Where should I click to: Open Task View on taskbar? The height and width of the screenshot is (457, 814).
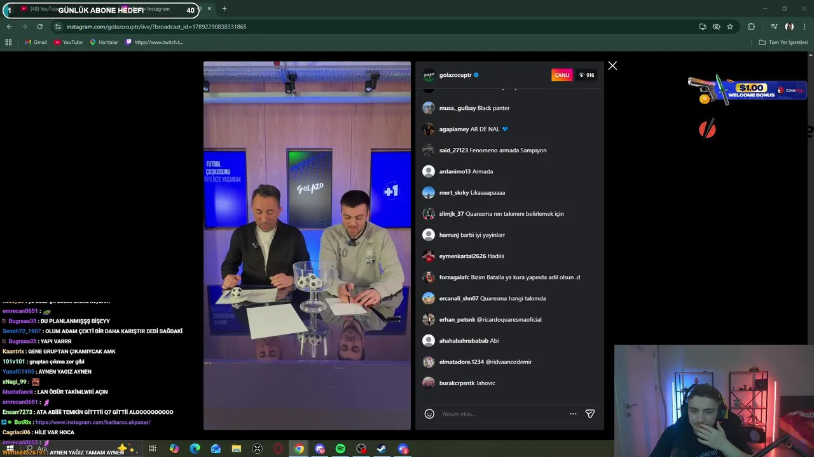pyautogui.click(x=153, y=449)
